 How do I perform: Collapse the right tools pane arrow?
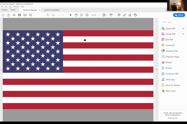point(157,70)
